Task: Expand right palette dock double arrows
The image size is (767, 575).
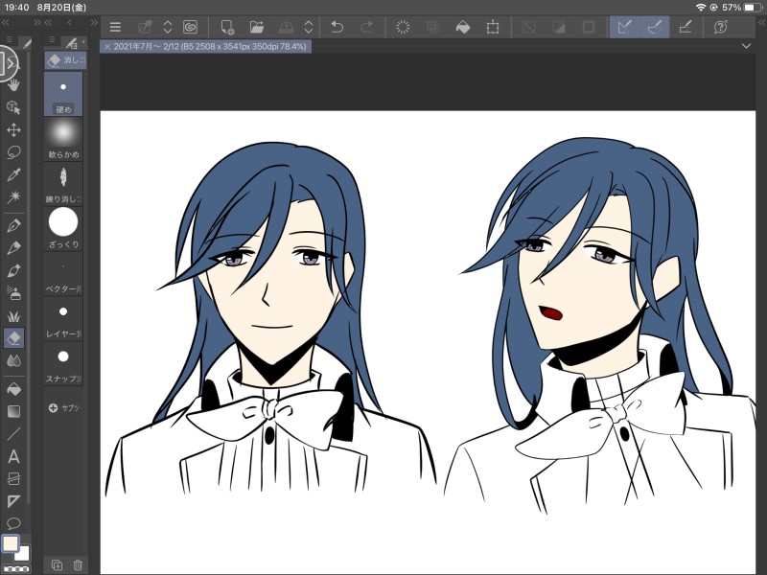Action: (x=761, y=22)
